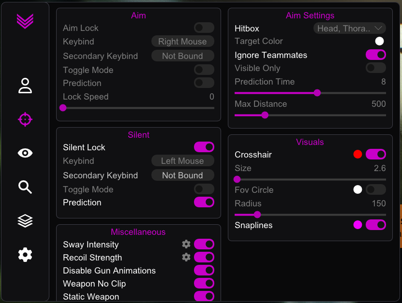Open the layers icon tab in sidebar
This screenshot has width=402, height=303.
(25, 221)
